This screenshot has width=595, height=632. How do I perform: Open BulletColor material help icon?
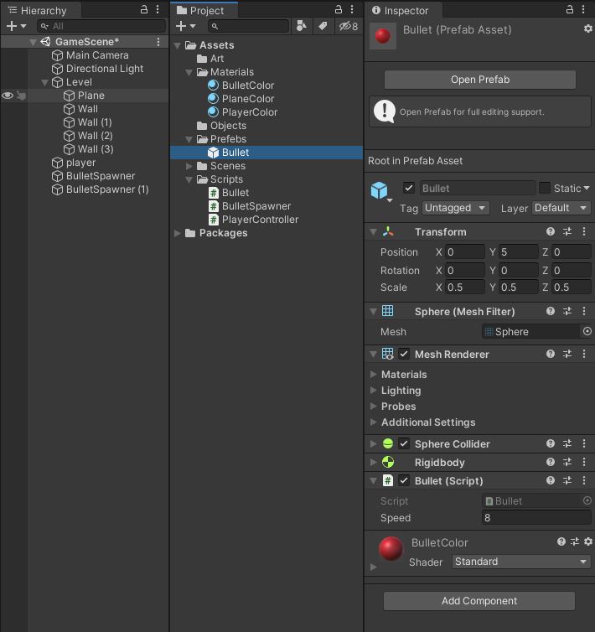pyautogui.click(x=561, y=541)
